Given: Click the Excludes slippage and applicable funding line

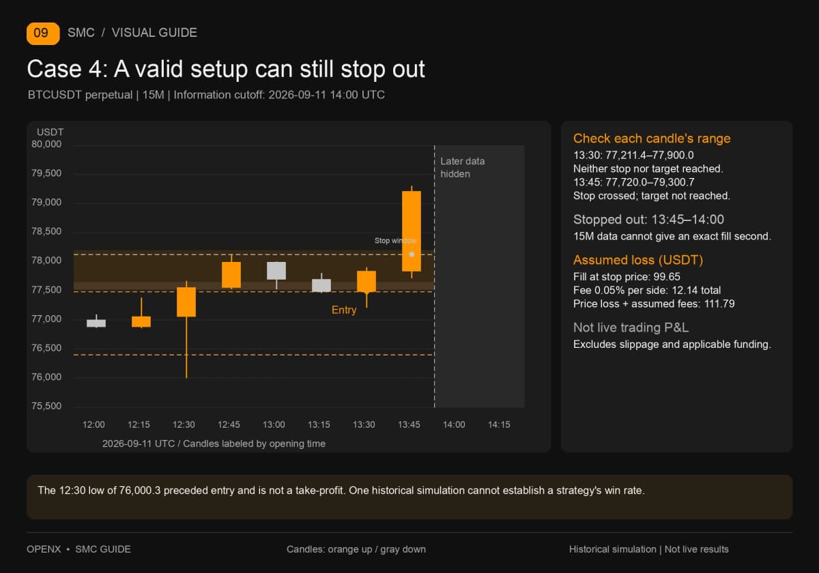Looking at the screenshot, I should point(672,344).
